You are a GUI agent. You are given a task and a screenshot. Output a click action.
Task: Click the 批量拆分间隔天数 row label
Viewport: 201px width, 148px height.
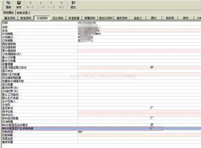pyautogui.click(x=13, y=81)
